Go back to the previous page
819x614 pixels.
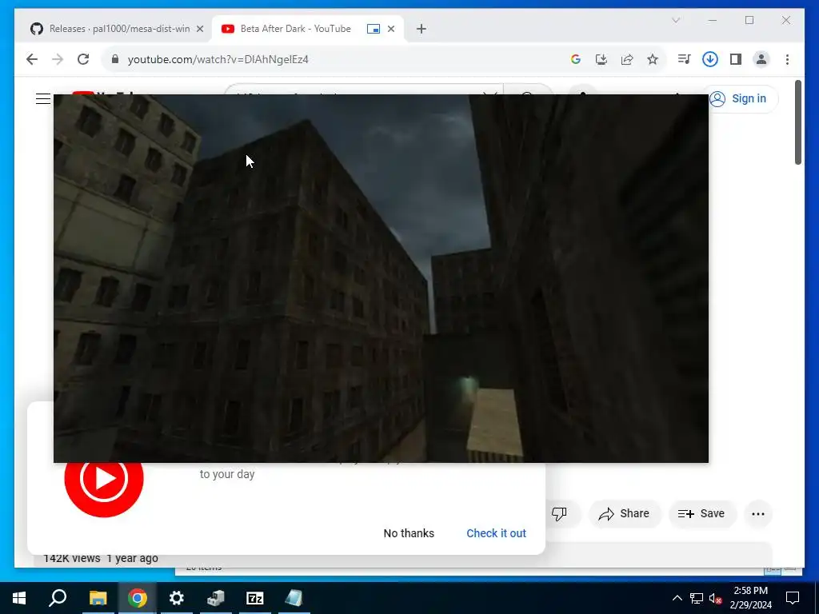pos(32,59)
